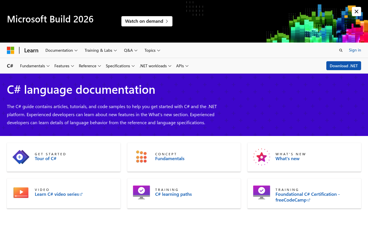
Task: Click the Watch on demand button
Action: [147, 21]
